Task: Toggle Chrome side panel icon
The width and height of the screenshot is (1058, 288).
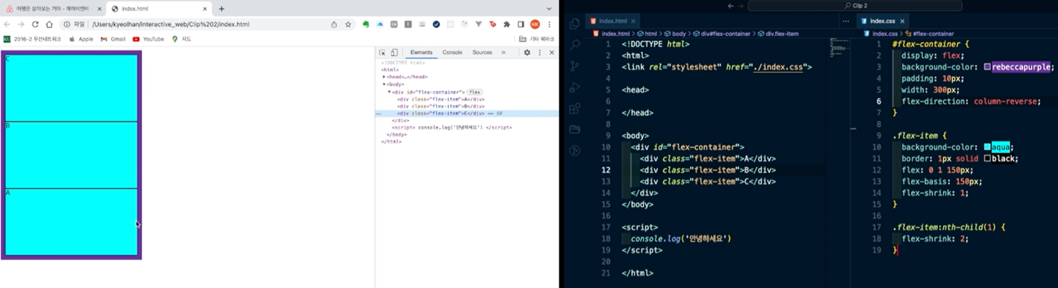Action: tap(521, 24)
